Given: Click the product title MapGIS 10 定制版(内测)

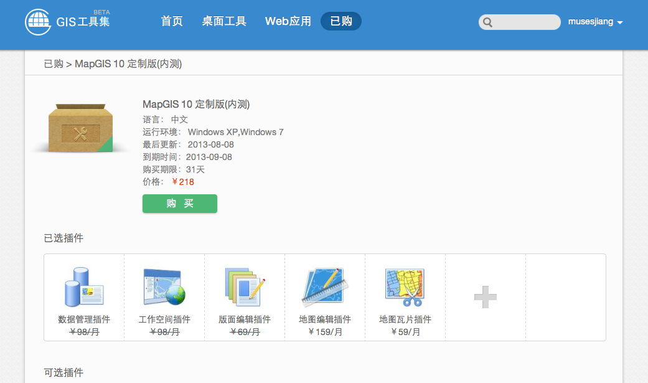Looking at the screenshot, I should tap(196, 104).
